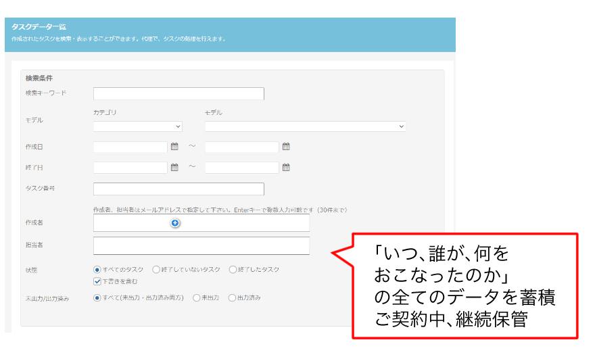Click the 検索条件 section heading

tap(39, 78)
